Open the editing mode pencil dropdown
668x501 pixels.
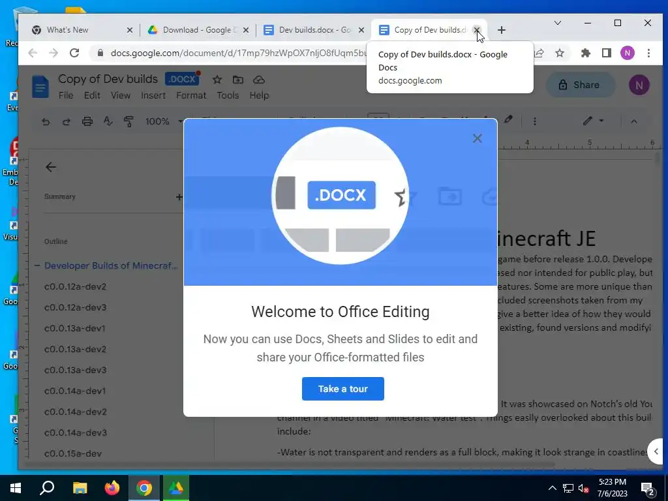point(593,121)
